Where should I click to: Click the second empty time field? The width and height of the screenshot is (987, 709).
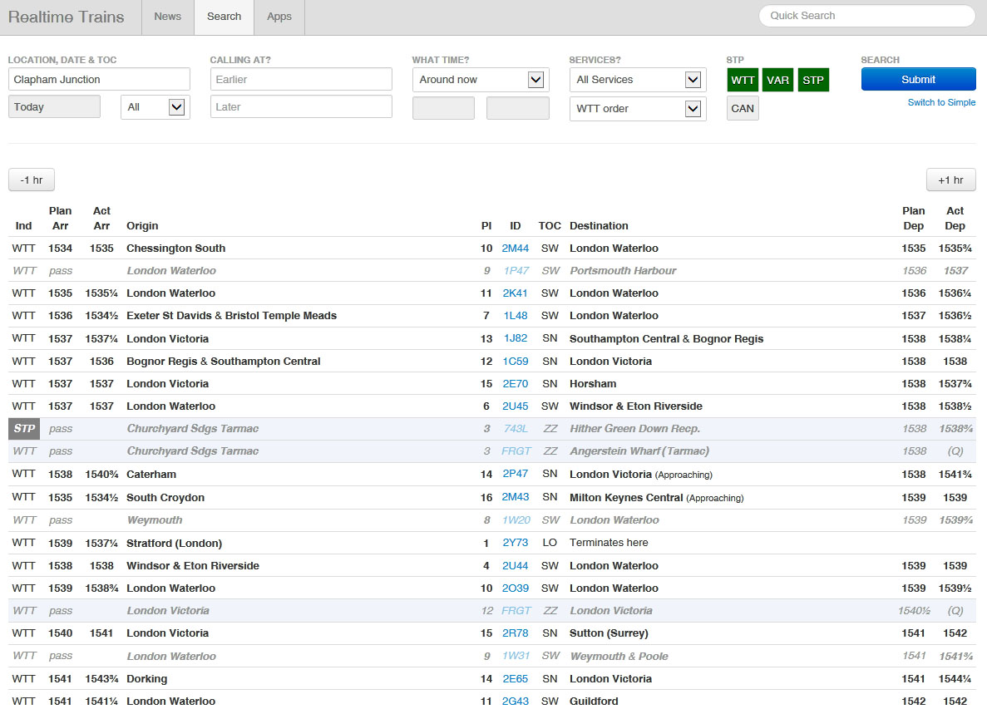point(517,108)
